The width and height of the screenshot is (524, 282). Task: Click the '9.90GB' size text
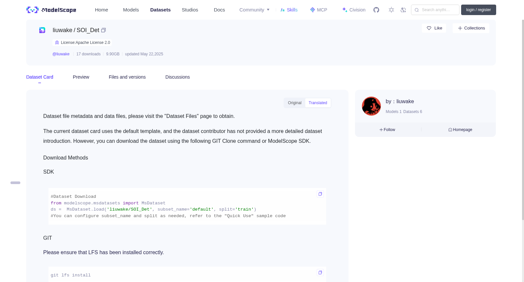[x=113, y=54]
